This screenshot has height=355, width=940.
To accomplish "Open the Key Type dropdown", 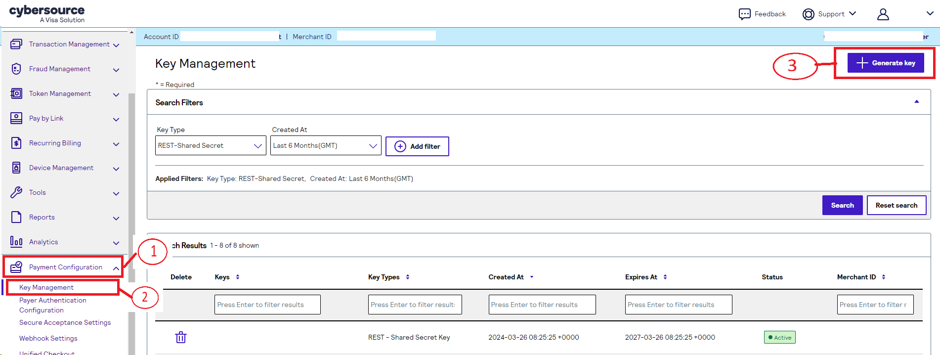I will [211, 145].
